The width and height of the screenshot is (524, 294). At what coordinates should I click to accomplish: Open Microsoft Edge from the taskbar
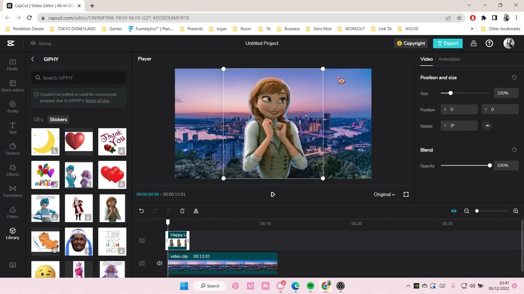coord(295,286)
